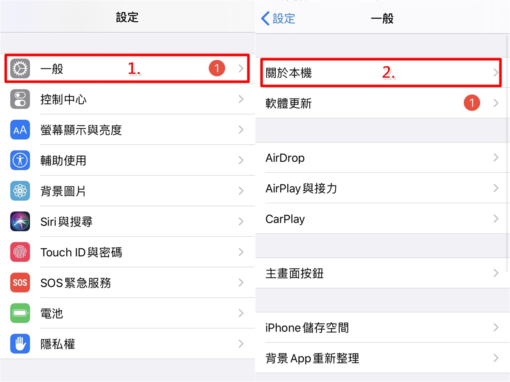This screenshot has height=382, width=510.
Task: Tap the Privacy (隱私權) hand icon
Action: 20,344
